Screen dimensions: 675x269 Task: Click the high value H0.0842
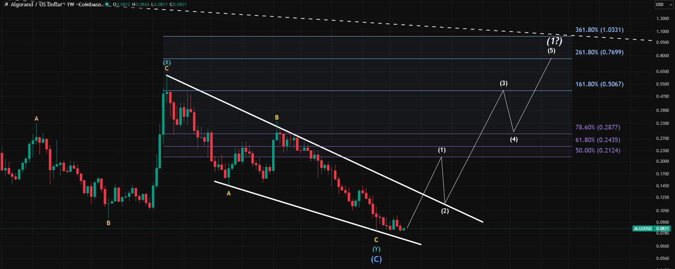tap(141, 4)
